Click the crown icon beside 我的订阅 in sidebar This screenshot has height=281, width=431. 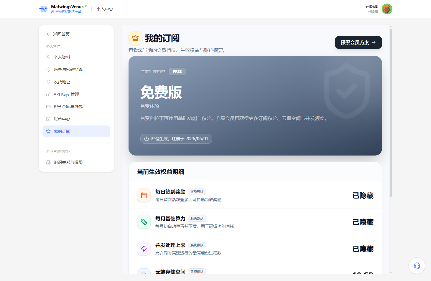point(48,131)
